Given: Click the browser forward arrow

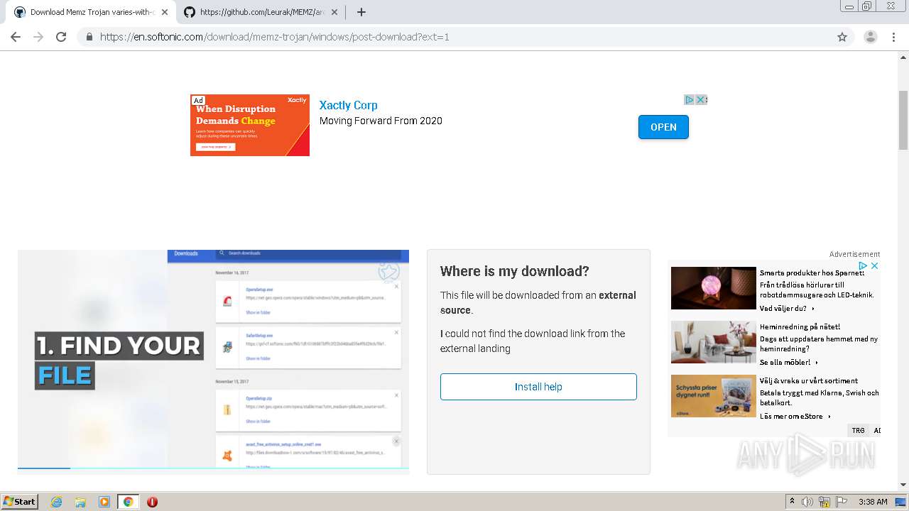Looking at the screenshot, I should tap(38, 37).
